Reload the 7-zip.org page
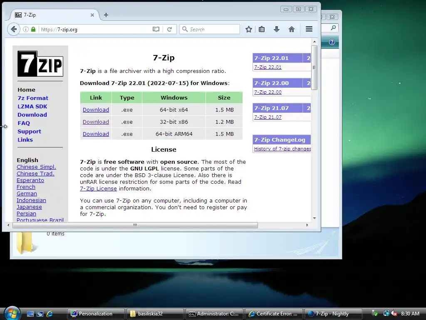 [170, 29]
